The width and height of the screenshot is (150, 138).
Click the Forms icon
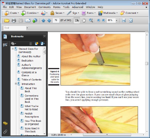coord(83,13)
